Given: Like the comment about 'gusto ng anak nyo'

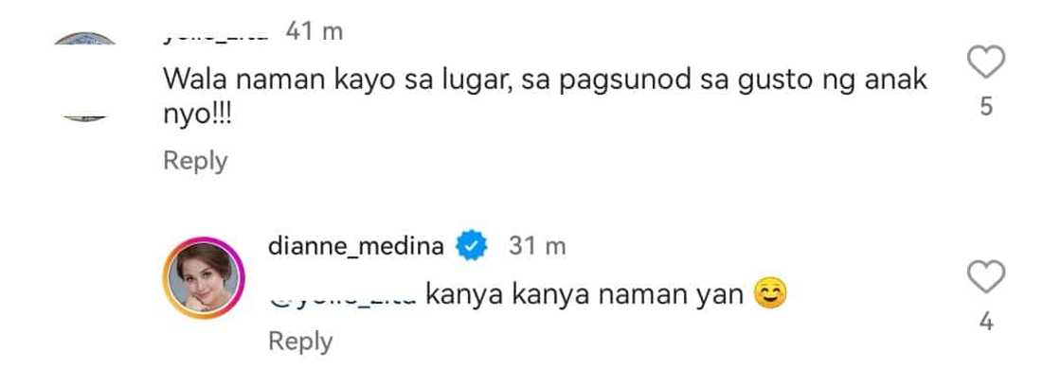Looking at the screenshot, I should click(x=986, y=62).
